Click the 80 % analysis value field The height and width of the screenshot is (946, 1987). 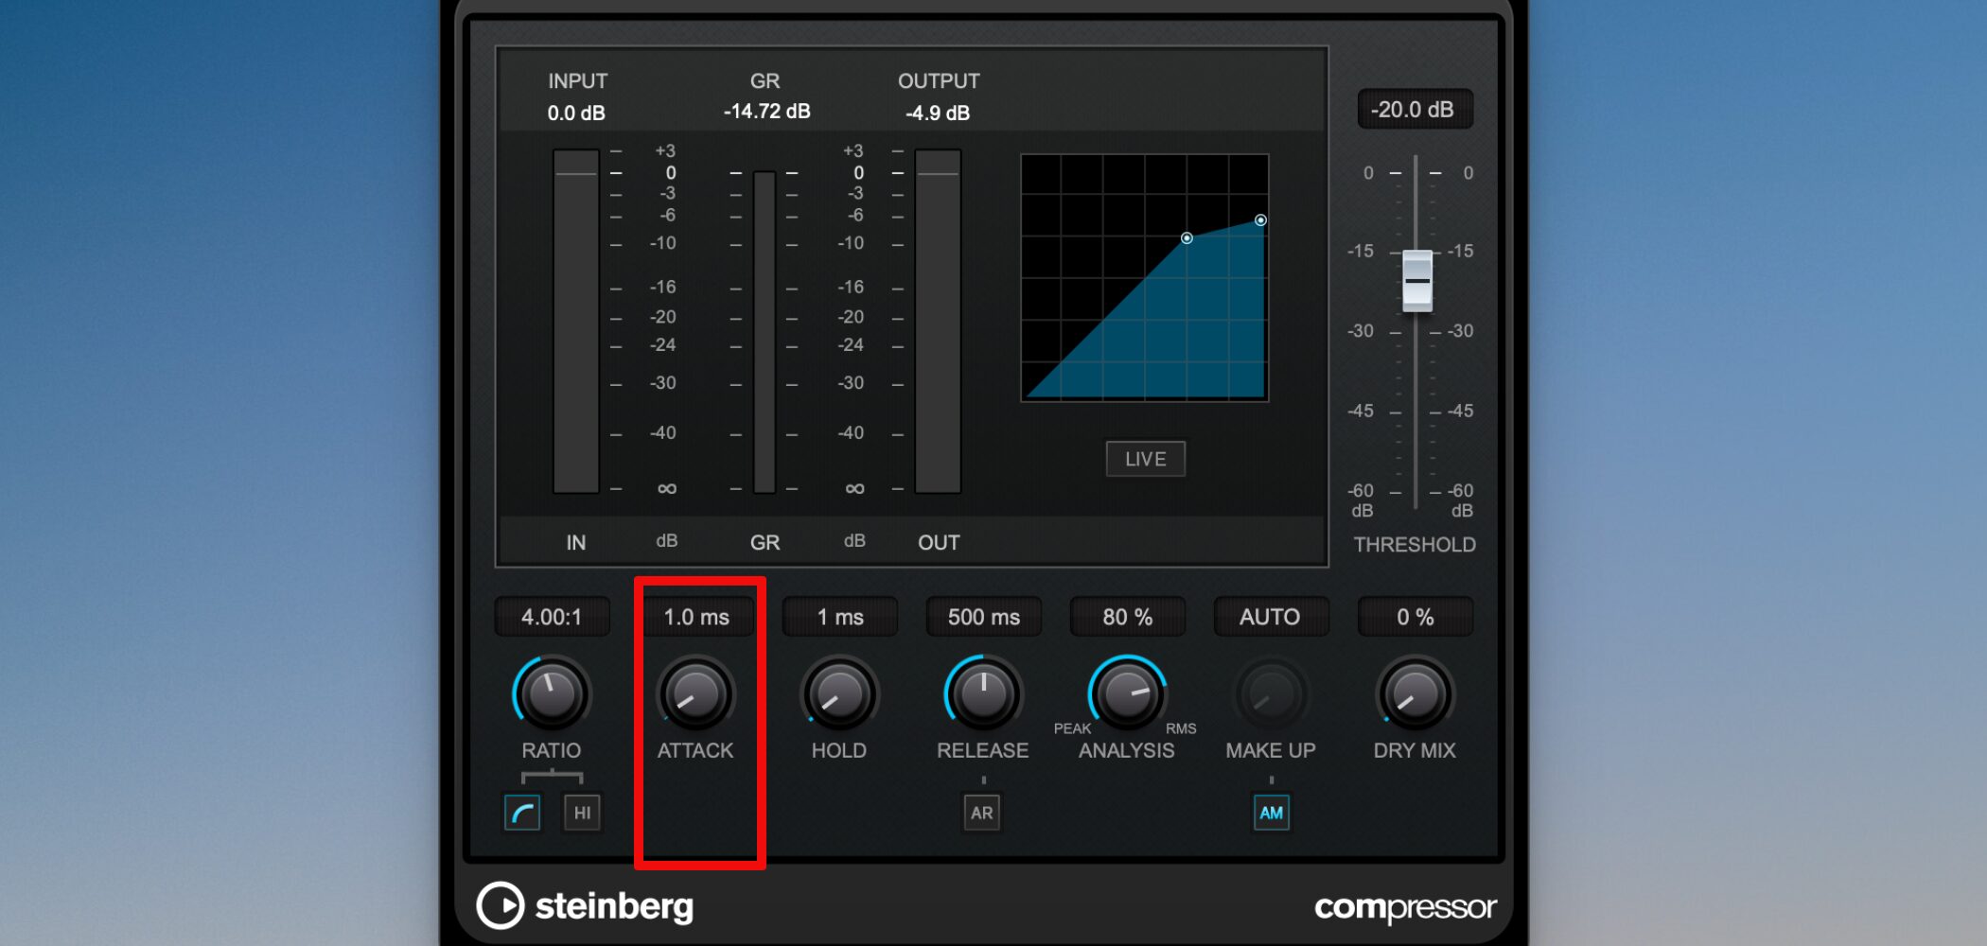tap(1128, 617)
